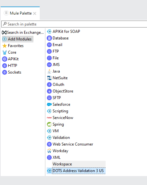Select the ServiceNow text entry
147x185 pixels.
63,118
